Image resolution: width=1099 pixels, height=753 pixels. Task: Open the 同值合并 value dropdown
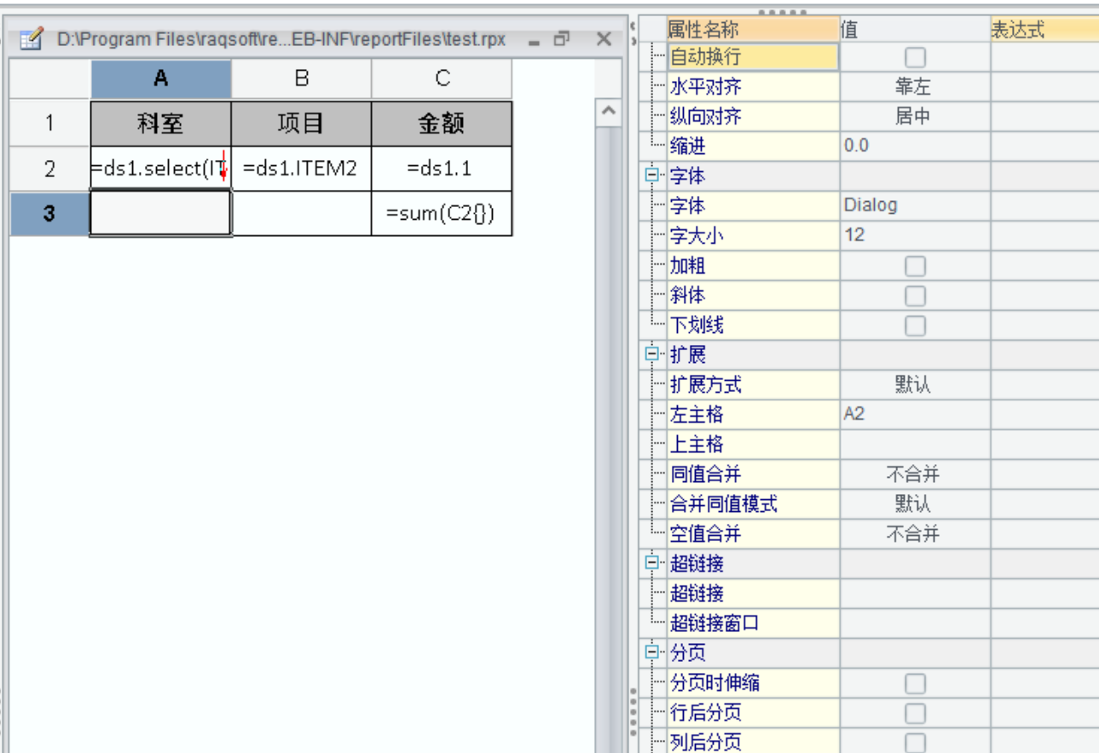click(914, 474)
